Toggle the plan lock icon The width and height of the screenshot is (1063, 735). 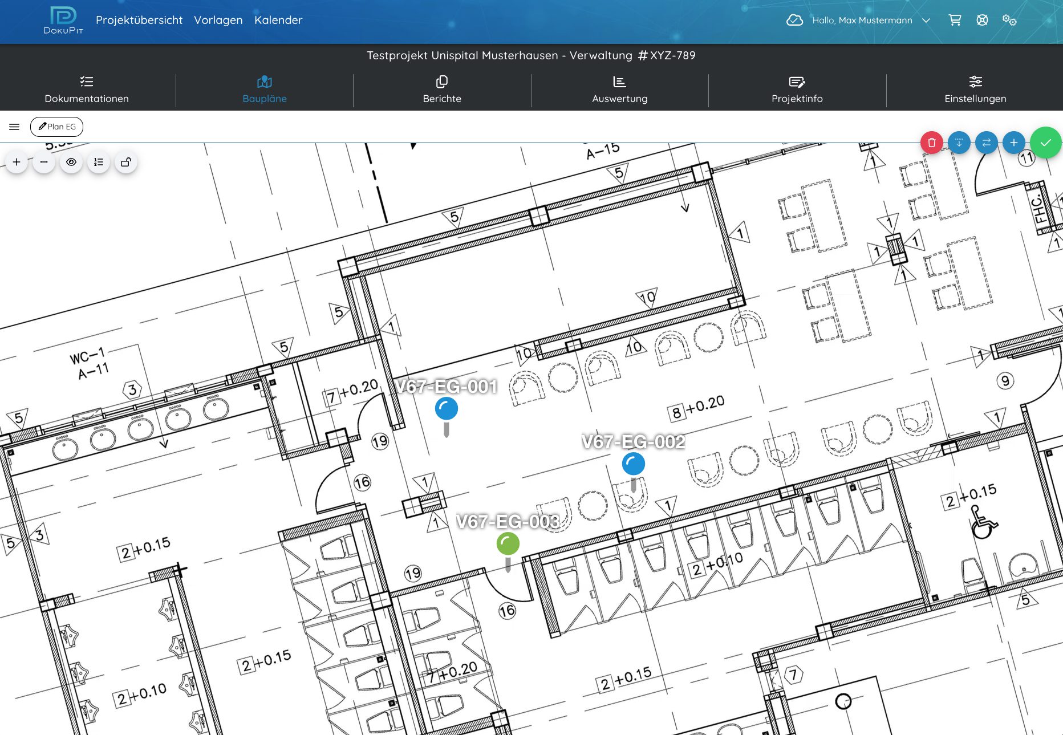[x=126, y=163]
